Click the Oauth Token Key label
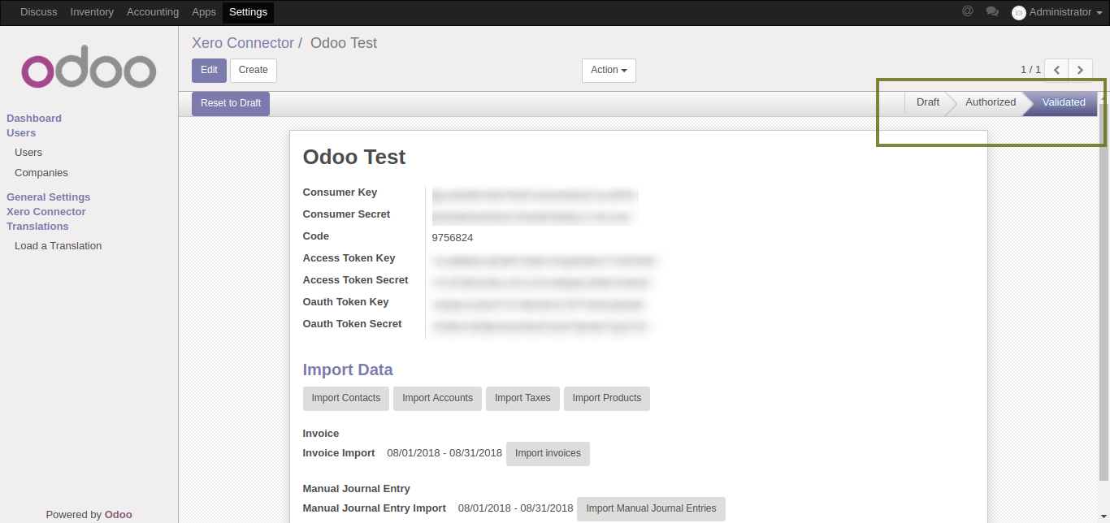The height and width of the screenshot is (523, 1110). (345, 302)
